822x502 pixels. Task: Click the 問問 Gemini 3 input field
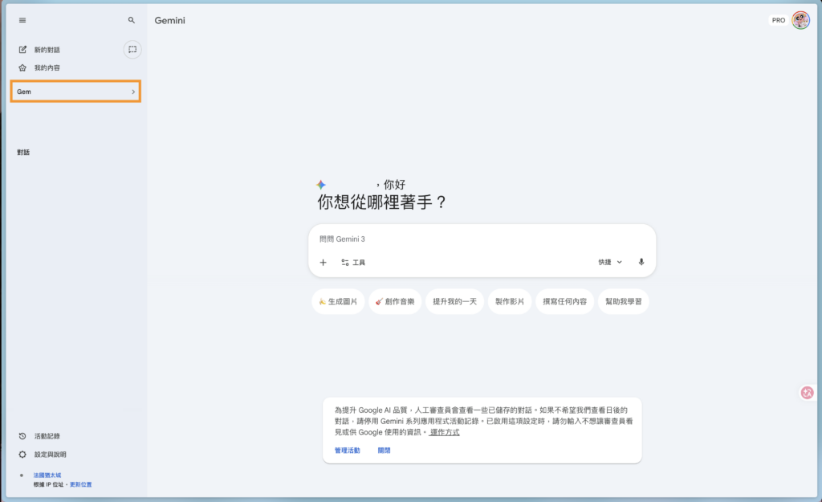pos(482,239)
